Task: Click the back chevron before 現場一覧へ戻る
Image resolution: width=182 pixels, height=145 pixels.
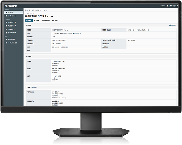Action: [x=26, y=13]
